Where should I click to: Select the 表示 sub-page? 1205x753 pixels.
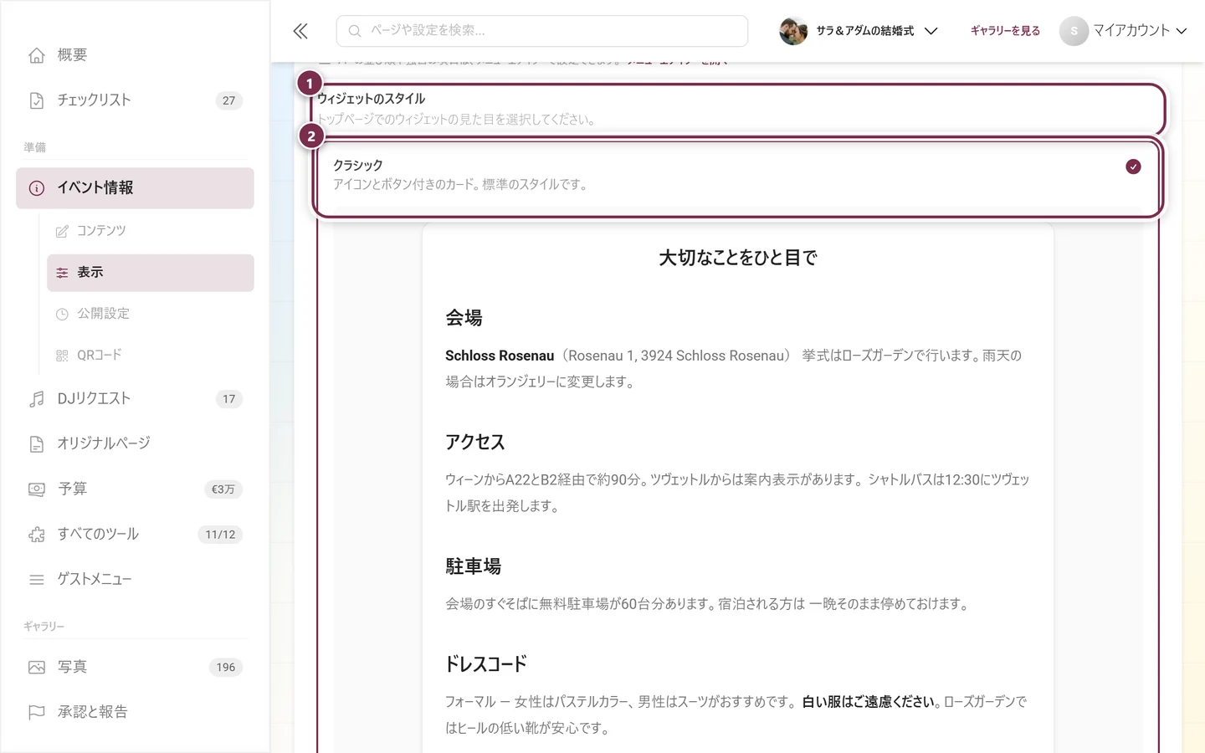point(151,273)
